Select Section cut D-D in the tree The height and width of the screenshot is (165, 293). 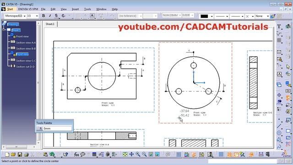click(25, 67)
